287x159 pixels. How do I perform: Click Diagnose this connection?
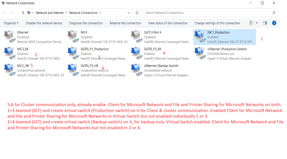(x=86, y=23)
